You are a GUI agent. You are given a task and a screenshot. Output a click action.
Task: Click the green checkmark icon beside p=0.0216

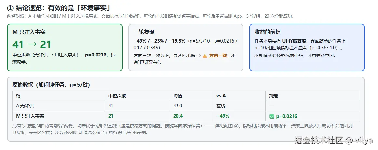coord(272,116)
